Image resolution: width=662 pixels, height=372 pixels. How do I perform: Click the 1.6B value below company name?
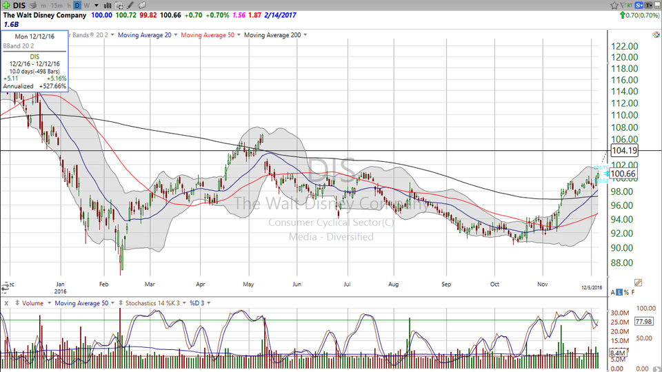pos(11,25)
